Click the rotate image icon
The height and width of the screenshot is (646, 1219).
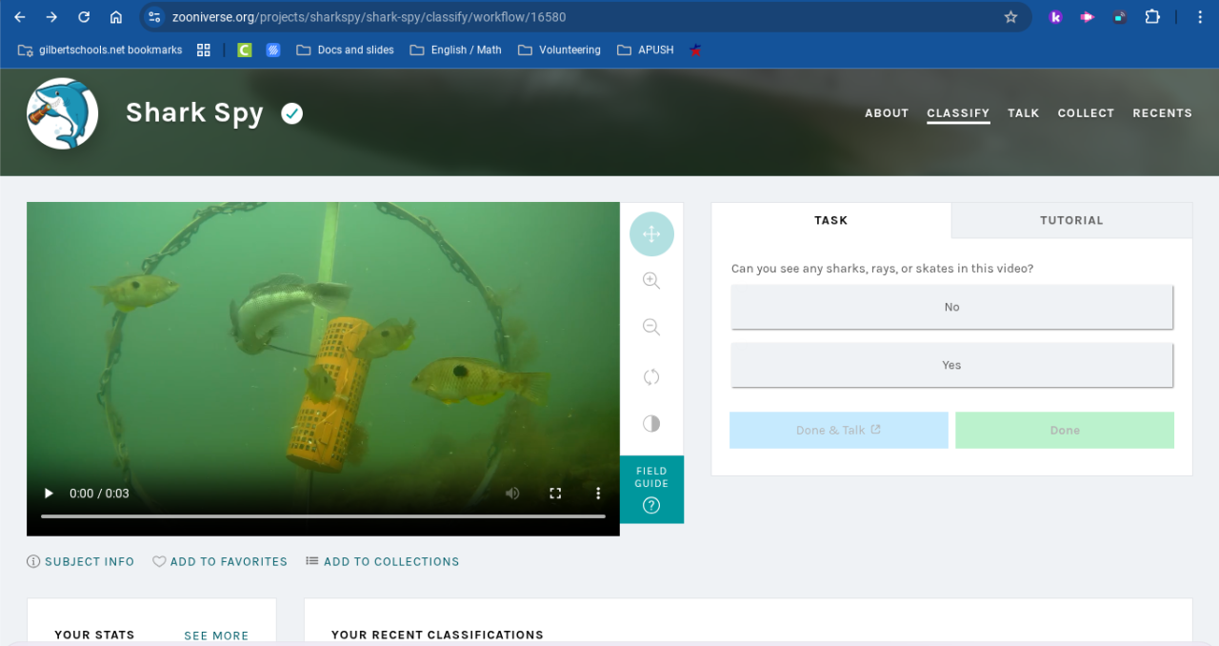coord(651,376)
